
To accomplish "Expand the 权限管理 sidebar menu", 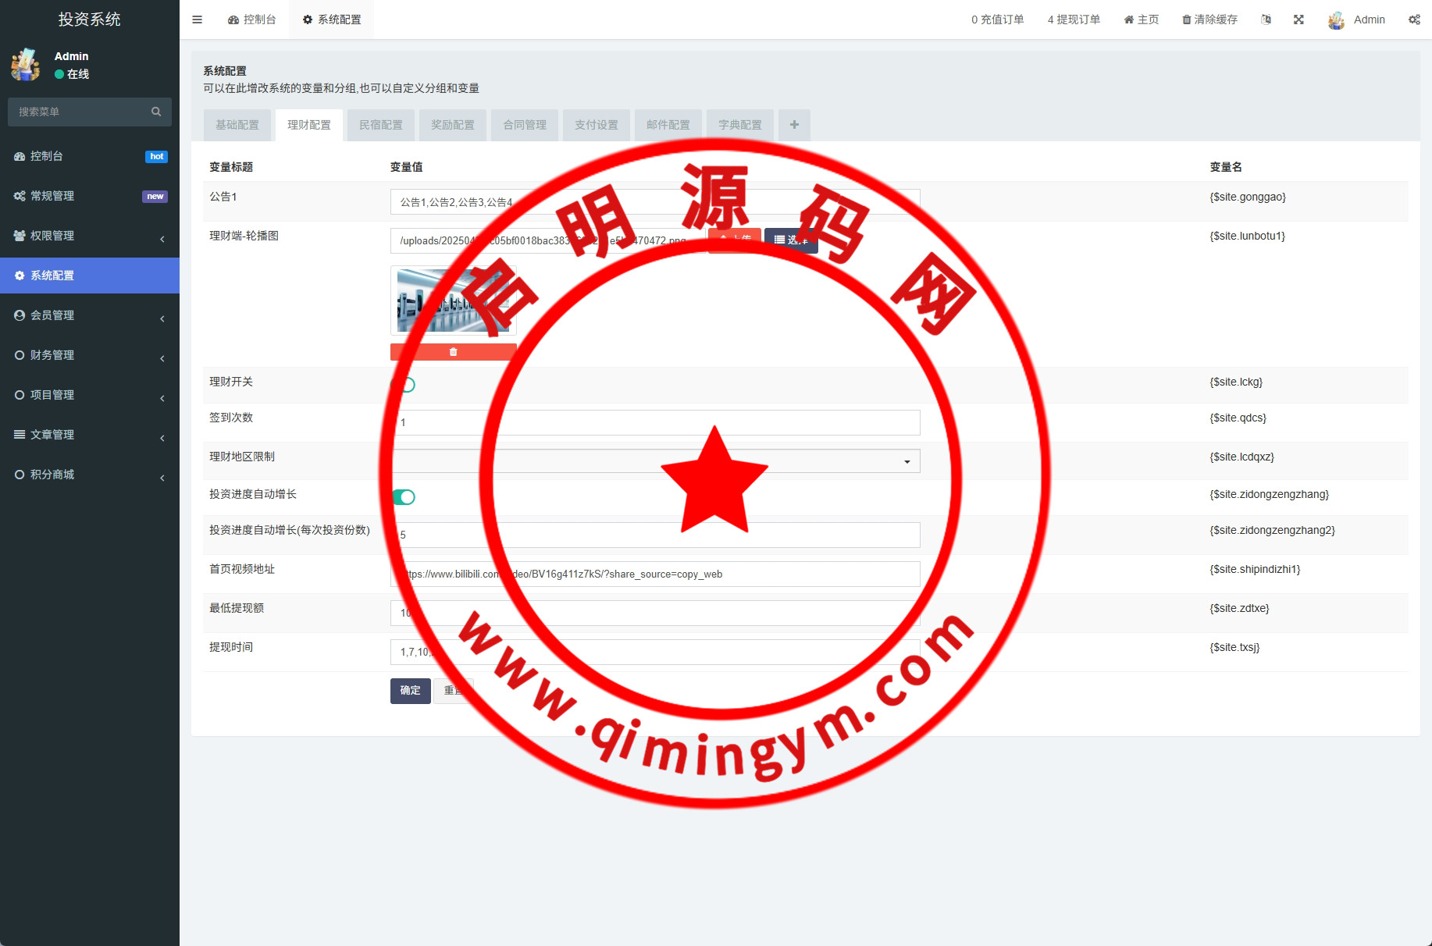I will tap(89, 236).
